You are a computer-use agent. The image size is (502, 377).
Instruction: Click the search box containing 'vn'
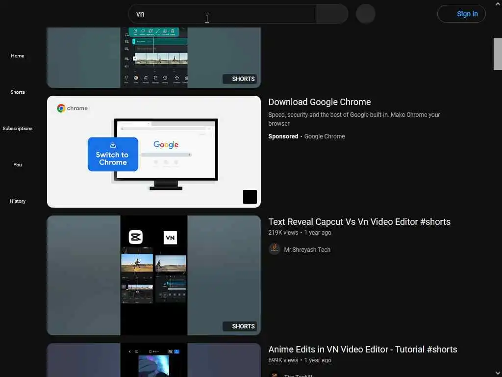pos(222,14)
